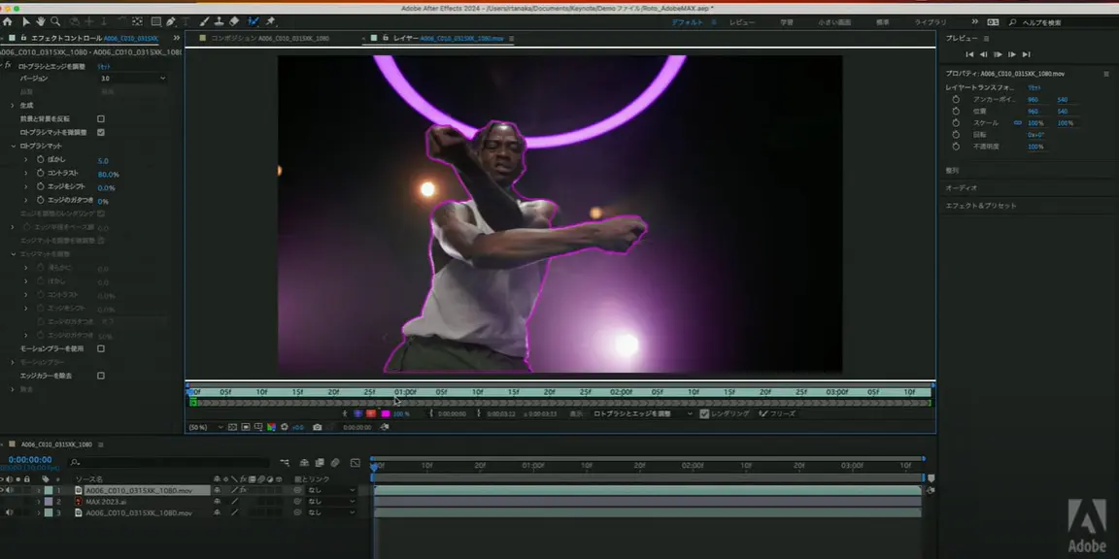This screenshot has height=559, width=1119.
Task: Open the エフェクト＆プリセット panel
Action: 981,206
